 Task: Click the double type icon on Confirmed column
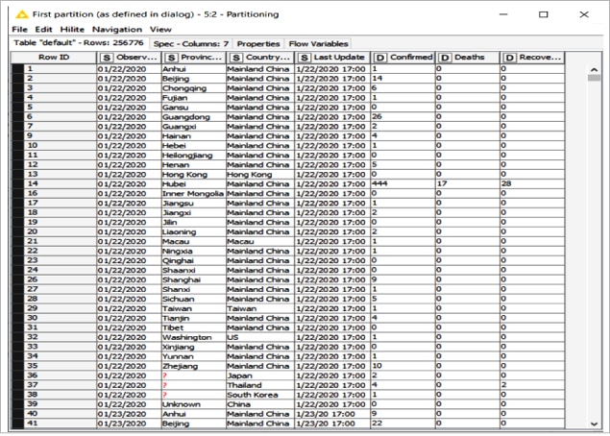(x=380, y=58)
